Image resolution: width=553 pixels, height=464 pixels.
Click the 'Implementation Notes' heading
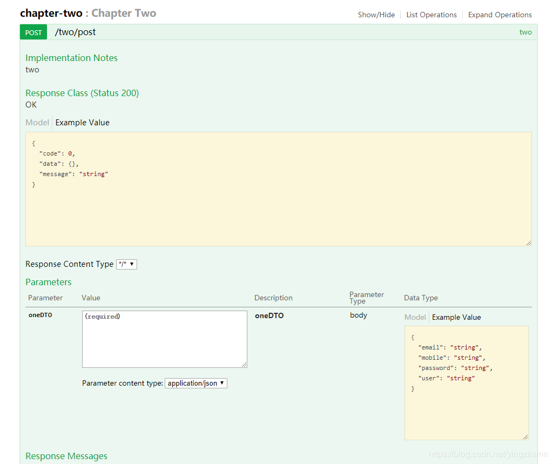(72, 58)
